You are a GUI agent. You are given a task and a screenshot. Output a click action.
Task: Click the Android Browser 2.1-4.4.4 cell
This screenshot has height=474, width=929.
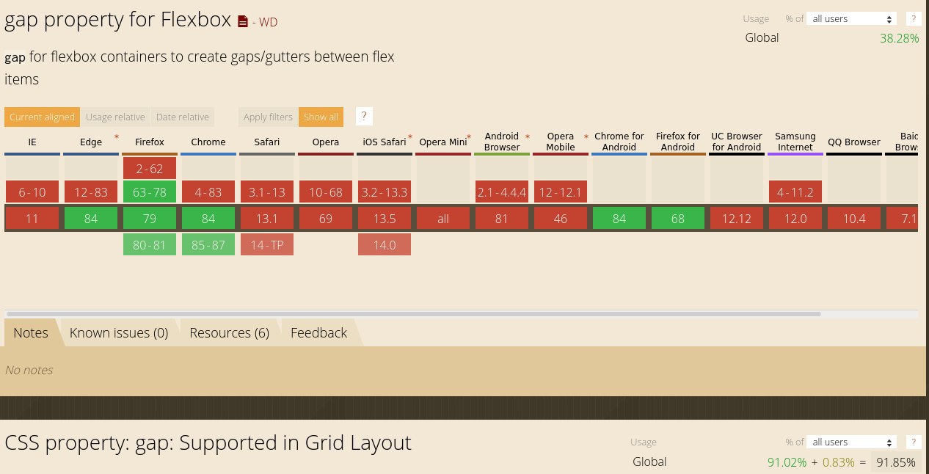click(x=502, y=192)
